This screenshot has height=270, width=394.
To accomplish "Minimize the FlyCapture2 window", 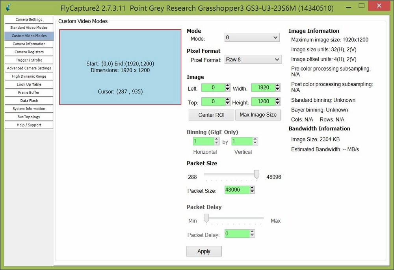I will tap(349, 7).
